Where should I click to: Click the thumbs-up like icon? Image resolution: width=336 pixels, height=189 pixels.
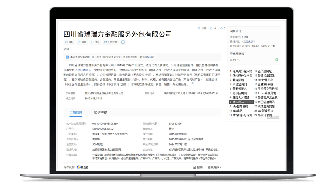coord(211,28)
